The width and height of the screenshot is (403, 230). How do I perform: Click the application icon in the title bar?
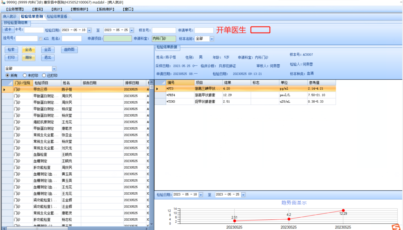[3, 2]
